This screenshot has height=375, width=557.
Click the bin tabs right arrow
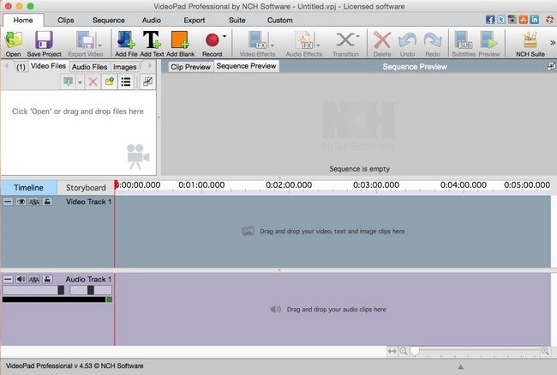point(150,66)
